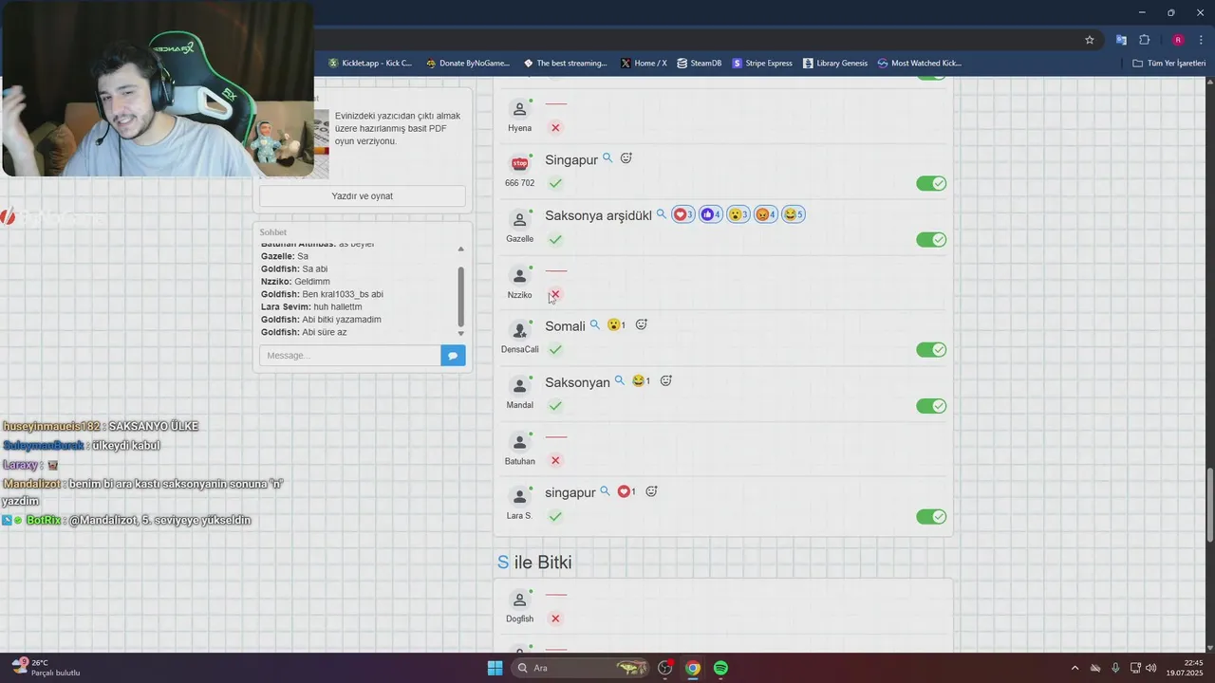Open Spotify from the taskbar
1215x683 pixels.
click(x=720, y=668)
